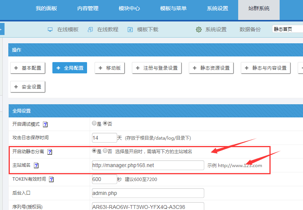Open help icon beside 主站域名

tap(36, 165)
